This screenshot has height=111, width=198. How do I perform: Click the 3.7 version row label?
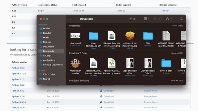click(x=13, y=33)
